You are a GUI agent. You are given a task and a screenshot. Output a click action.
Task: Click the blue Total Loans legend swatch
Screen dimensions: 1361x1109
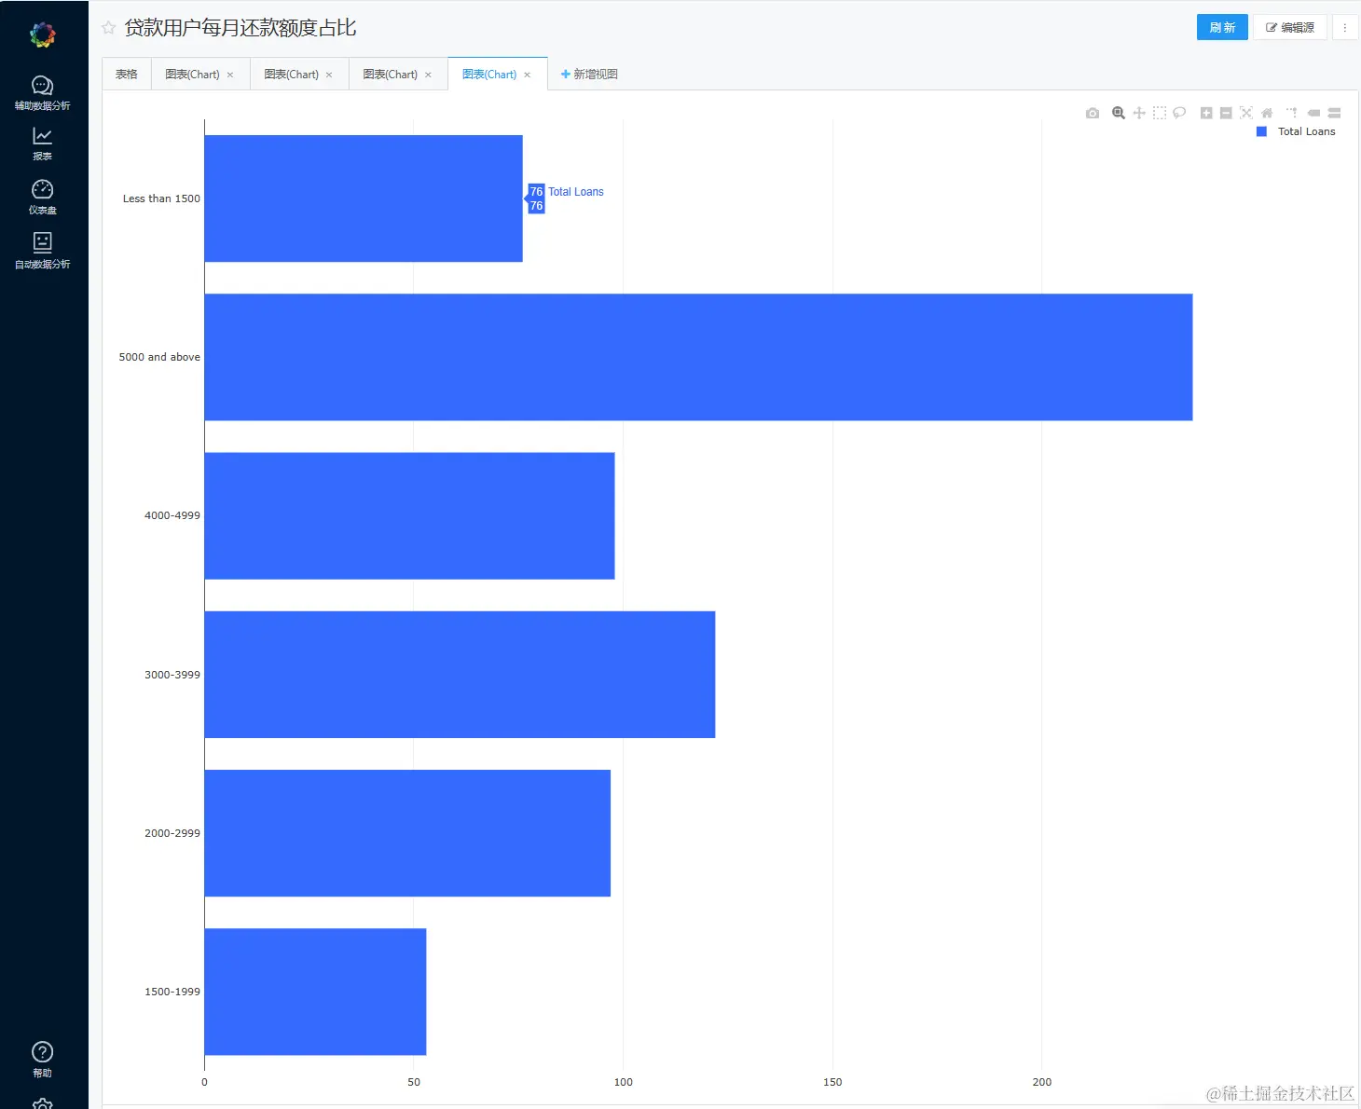[1261, 131]
